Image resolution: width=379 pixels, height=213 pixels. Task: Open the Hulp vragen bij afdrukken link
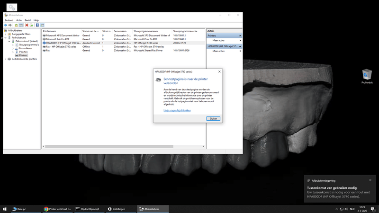point(177,110)
